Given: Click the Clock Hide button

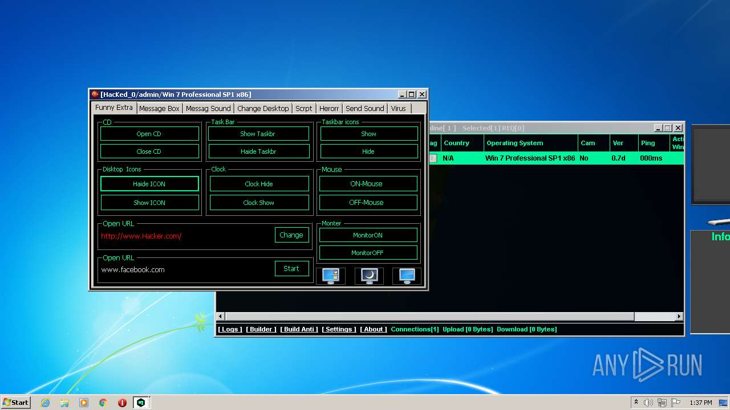Looking at the screenshot, I should coord(259,184).
